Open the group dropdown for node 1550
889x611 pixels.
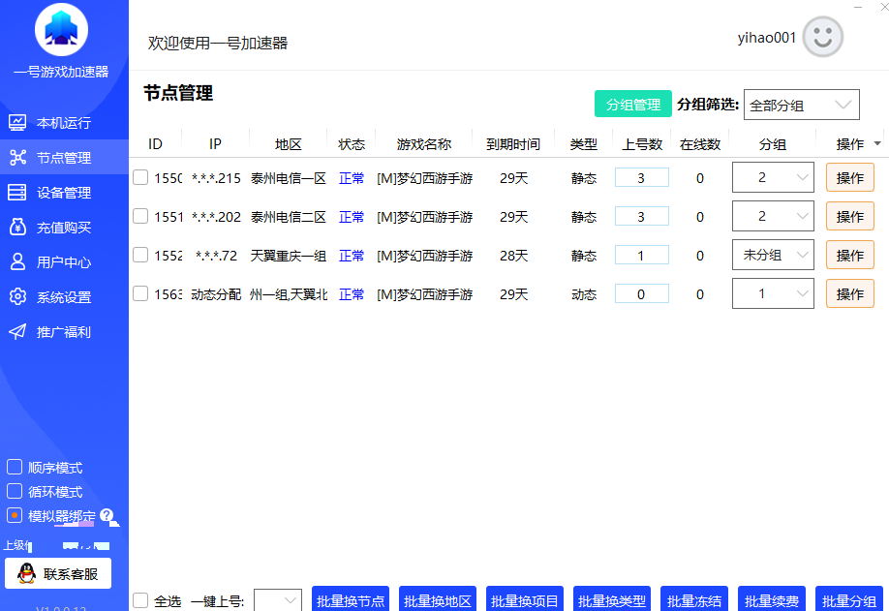[x=772, y=177]
